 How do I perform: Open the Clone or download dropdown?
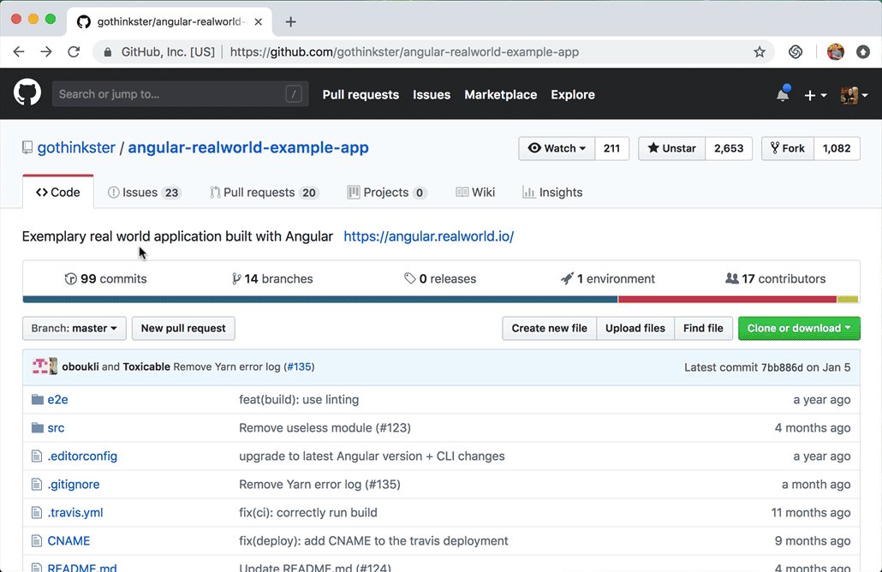(798, 328)
